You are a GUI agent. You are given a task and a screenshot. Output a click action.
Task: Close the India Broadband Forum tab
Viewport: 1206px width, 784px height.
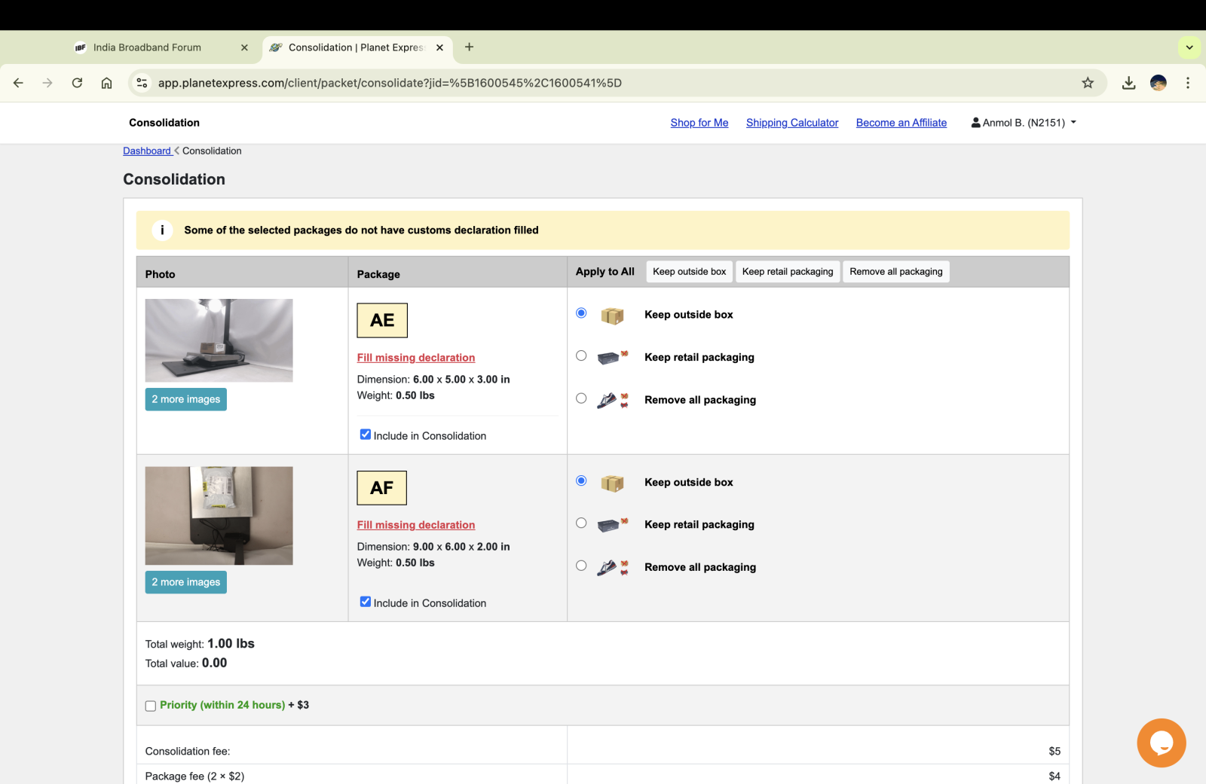(244, 47)
